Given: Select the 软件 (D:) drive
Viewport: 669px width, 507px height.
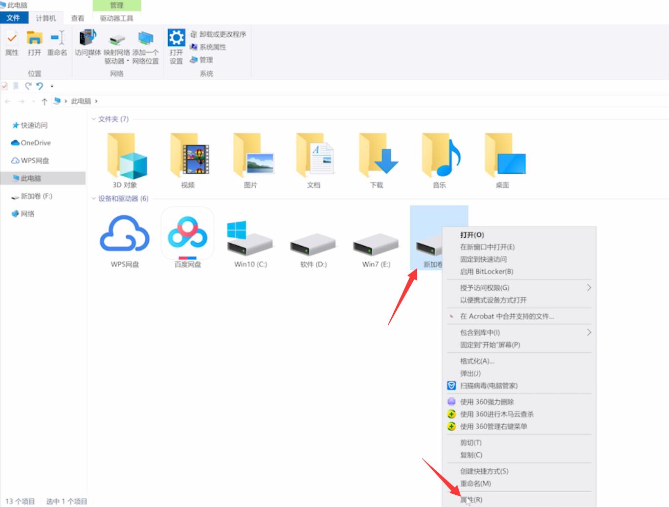Looking at the screenshot, I should click(313, 250).
